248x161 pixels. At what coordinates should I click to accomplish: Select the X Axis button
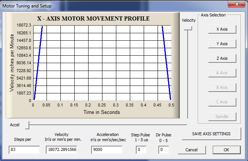pyautogui.click(x=222, y=29)
